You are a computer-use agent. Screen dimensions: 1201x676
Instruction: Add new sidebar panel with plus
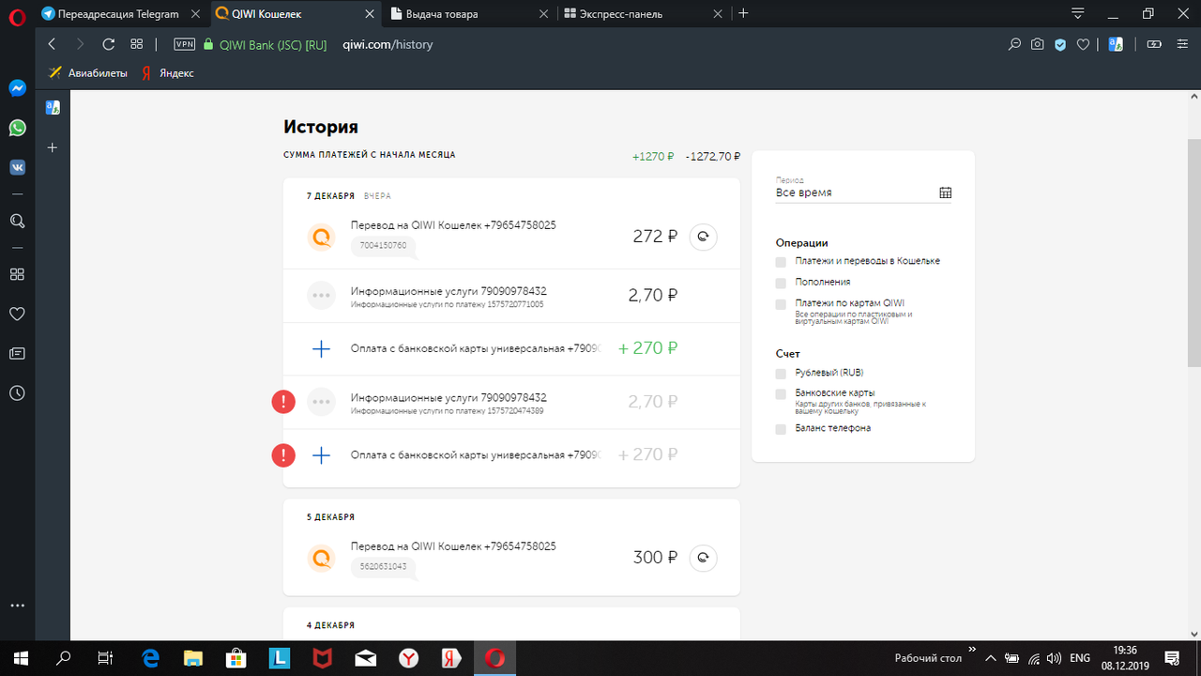pos(53,147)
